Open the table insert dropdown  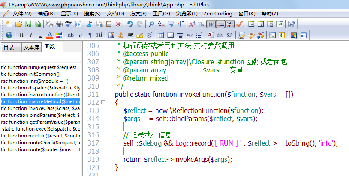(161, 35)
